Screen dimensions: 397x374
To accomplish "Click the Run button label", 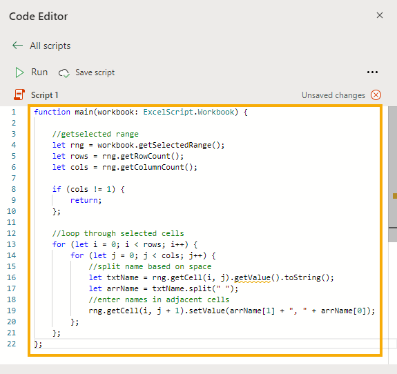I will coord(39,72).
